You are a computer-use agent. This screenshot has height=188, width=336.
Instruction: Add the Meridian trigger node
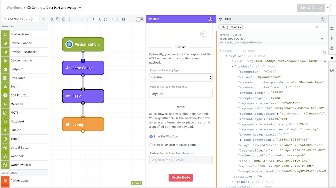[24, 104]
